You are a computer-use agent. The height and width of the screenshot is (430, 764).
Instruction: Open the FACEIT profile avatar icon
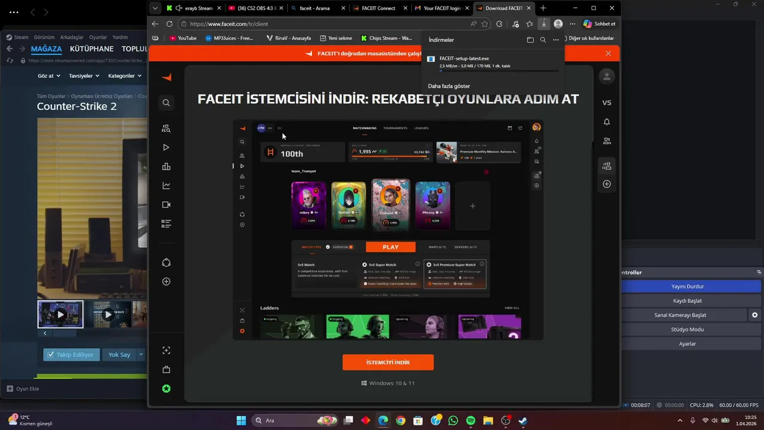pyautogui.click(x=607, y=76)
